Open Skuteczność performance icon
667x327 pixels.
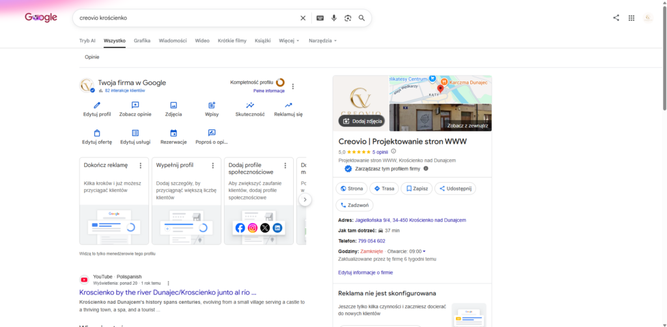250,105
